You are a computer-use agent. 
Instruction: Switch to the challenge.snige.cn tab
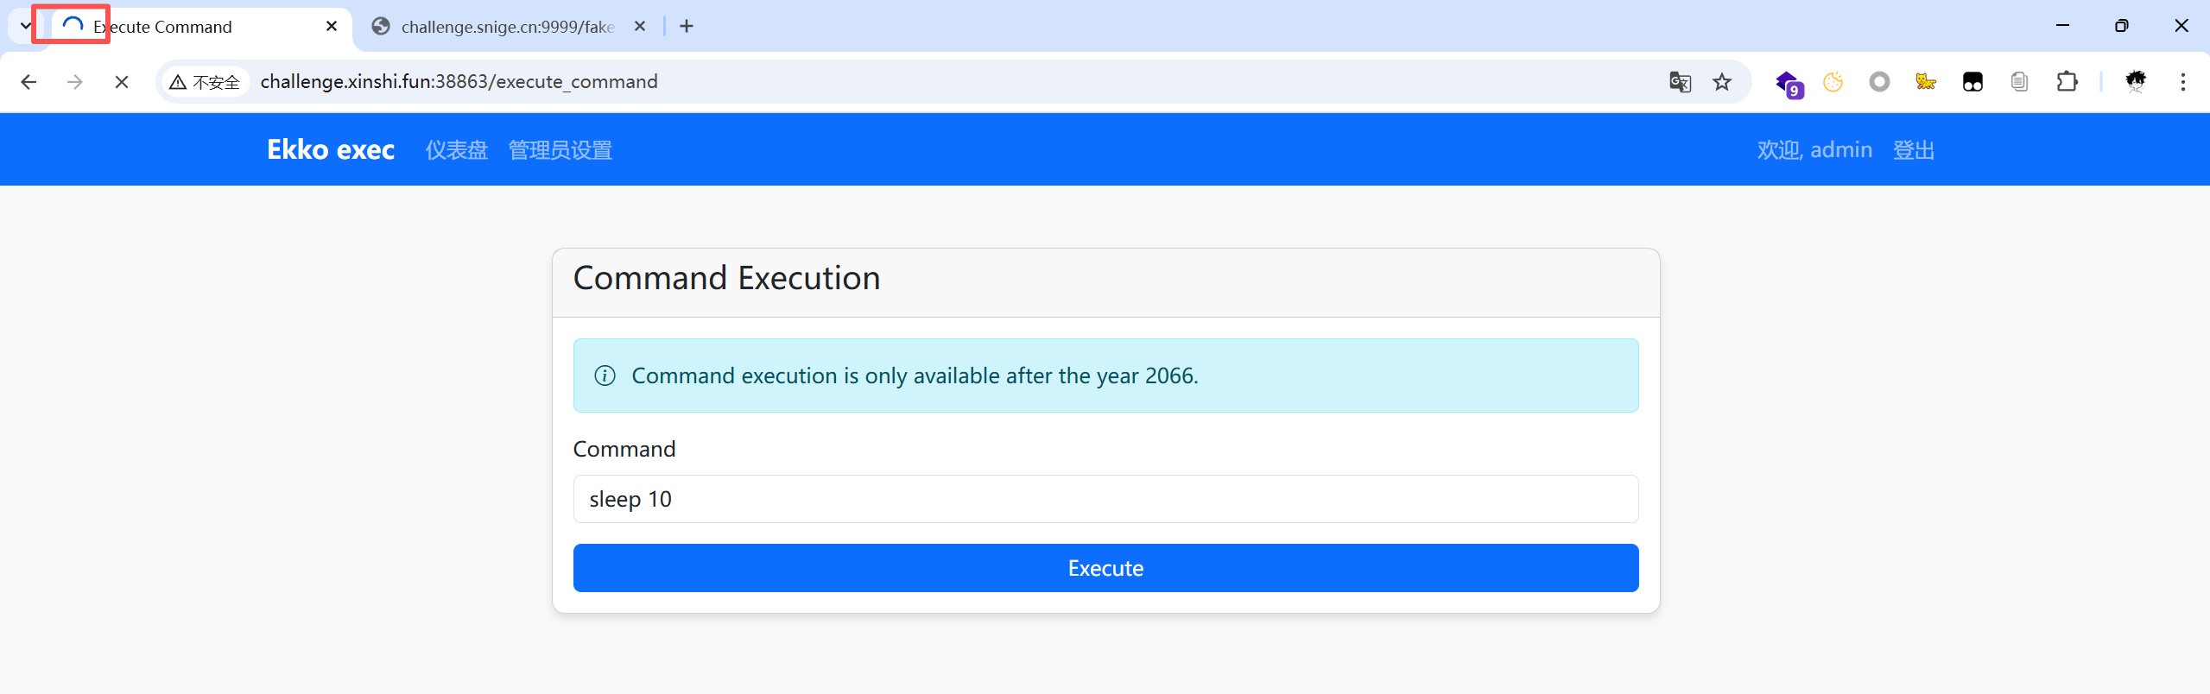click(x=507, y=27)
